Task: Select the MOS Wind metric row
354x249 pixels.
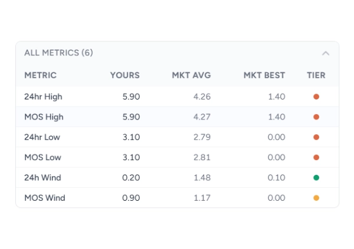Action: click(44, 198)
